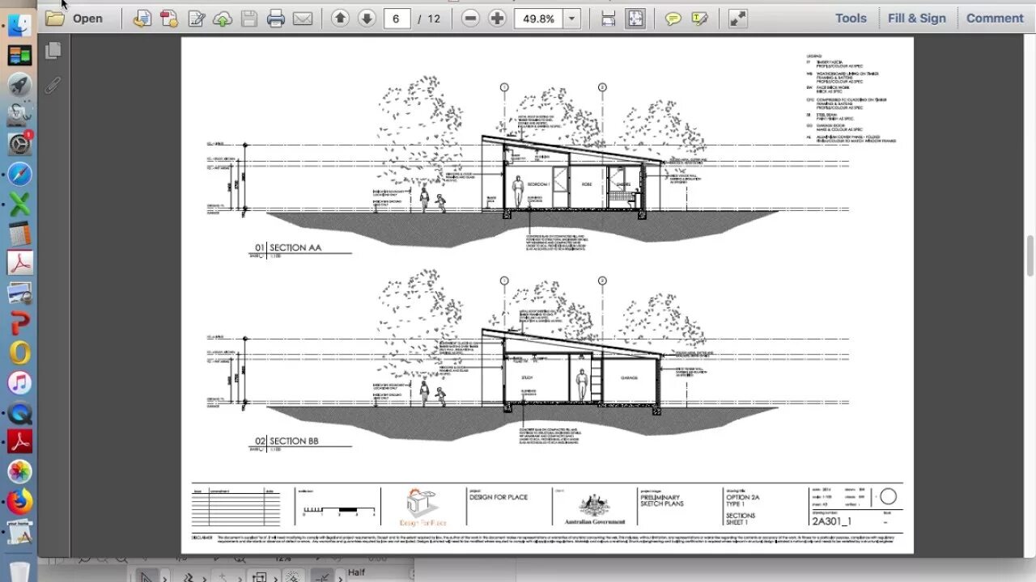
Task: Click the Open folder icon
Action: 54,18
